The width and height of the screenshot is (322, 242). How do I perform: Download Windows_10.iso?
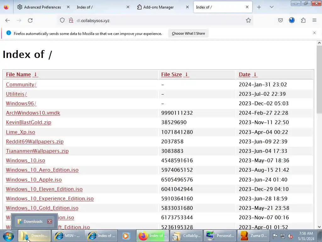[25, 160]
